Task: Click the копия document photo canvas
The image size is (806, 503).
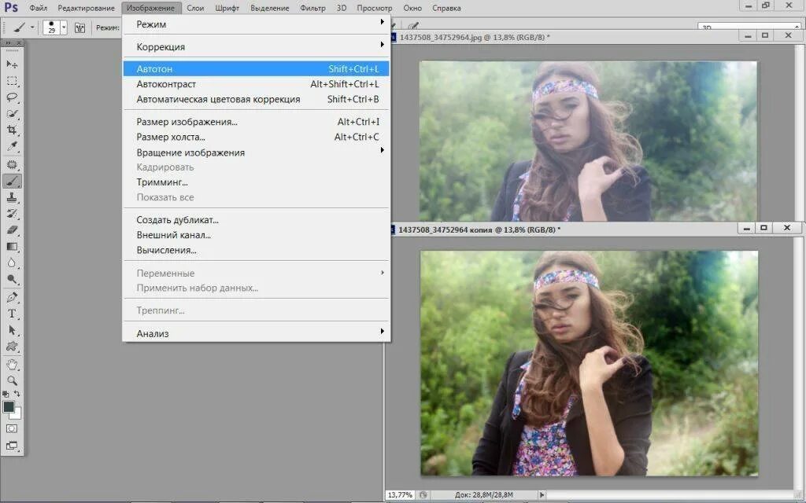Action: click(x=589, y=363)
